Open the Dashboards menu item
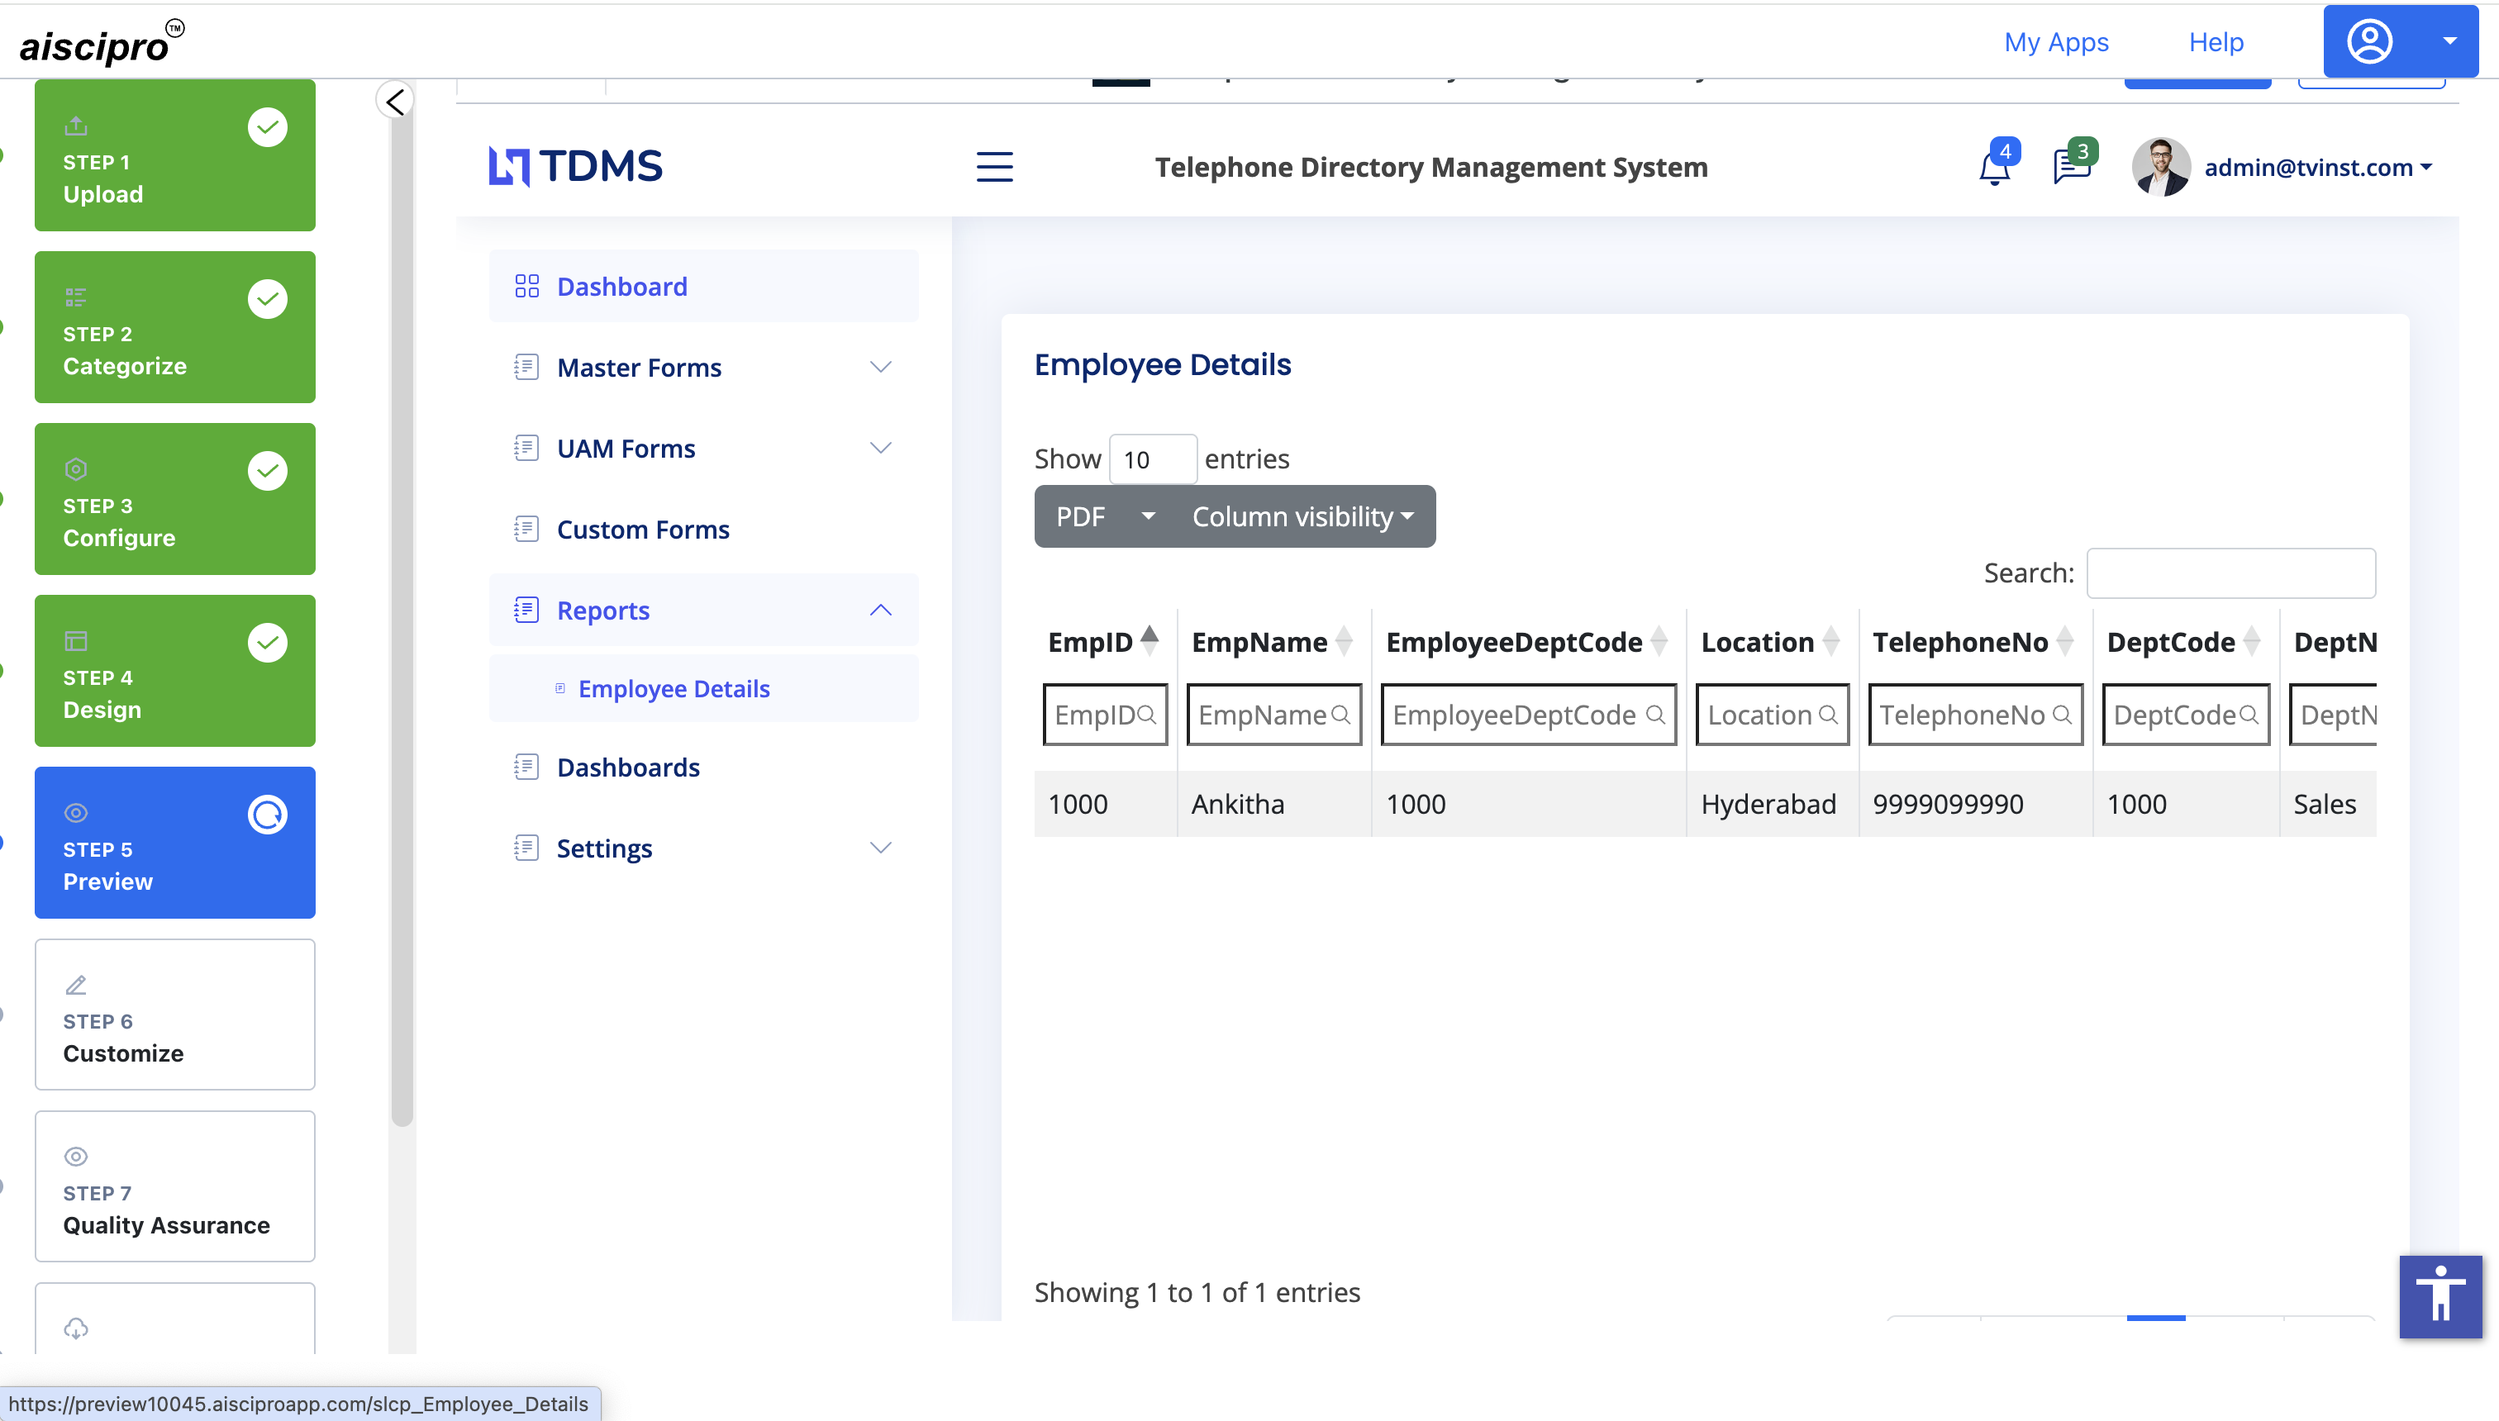2499x1421 pixels. (704, 768)
